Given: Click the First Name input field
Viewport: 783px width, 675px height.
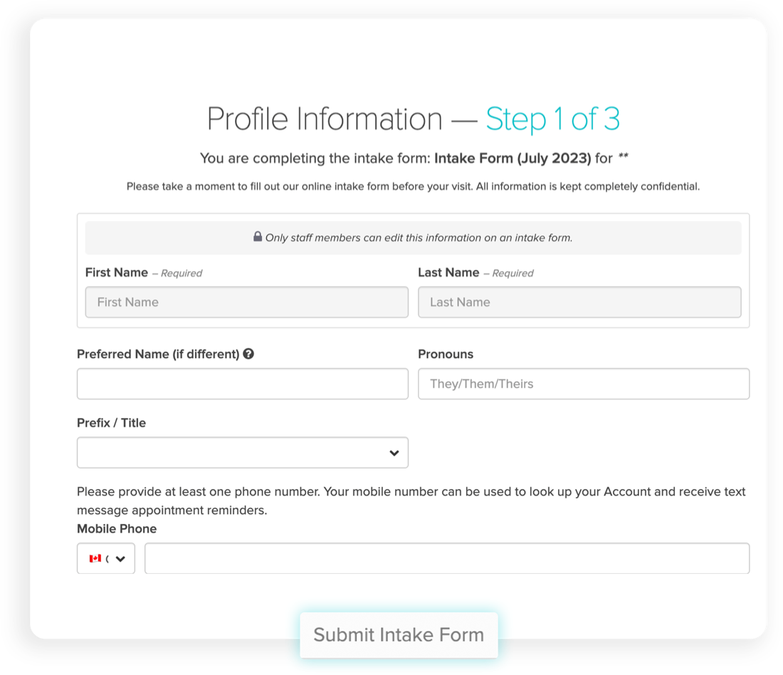Looking at the screenshot, I should point(246,302).
